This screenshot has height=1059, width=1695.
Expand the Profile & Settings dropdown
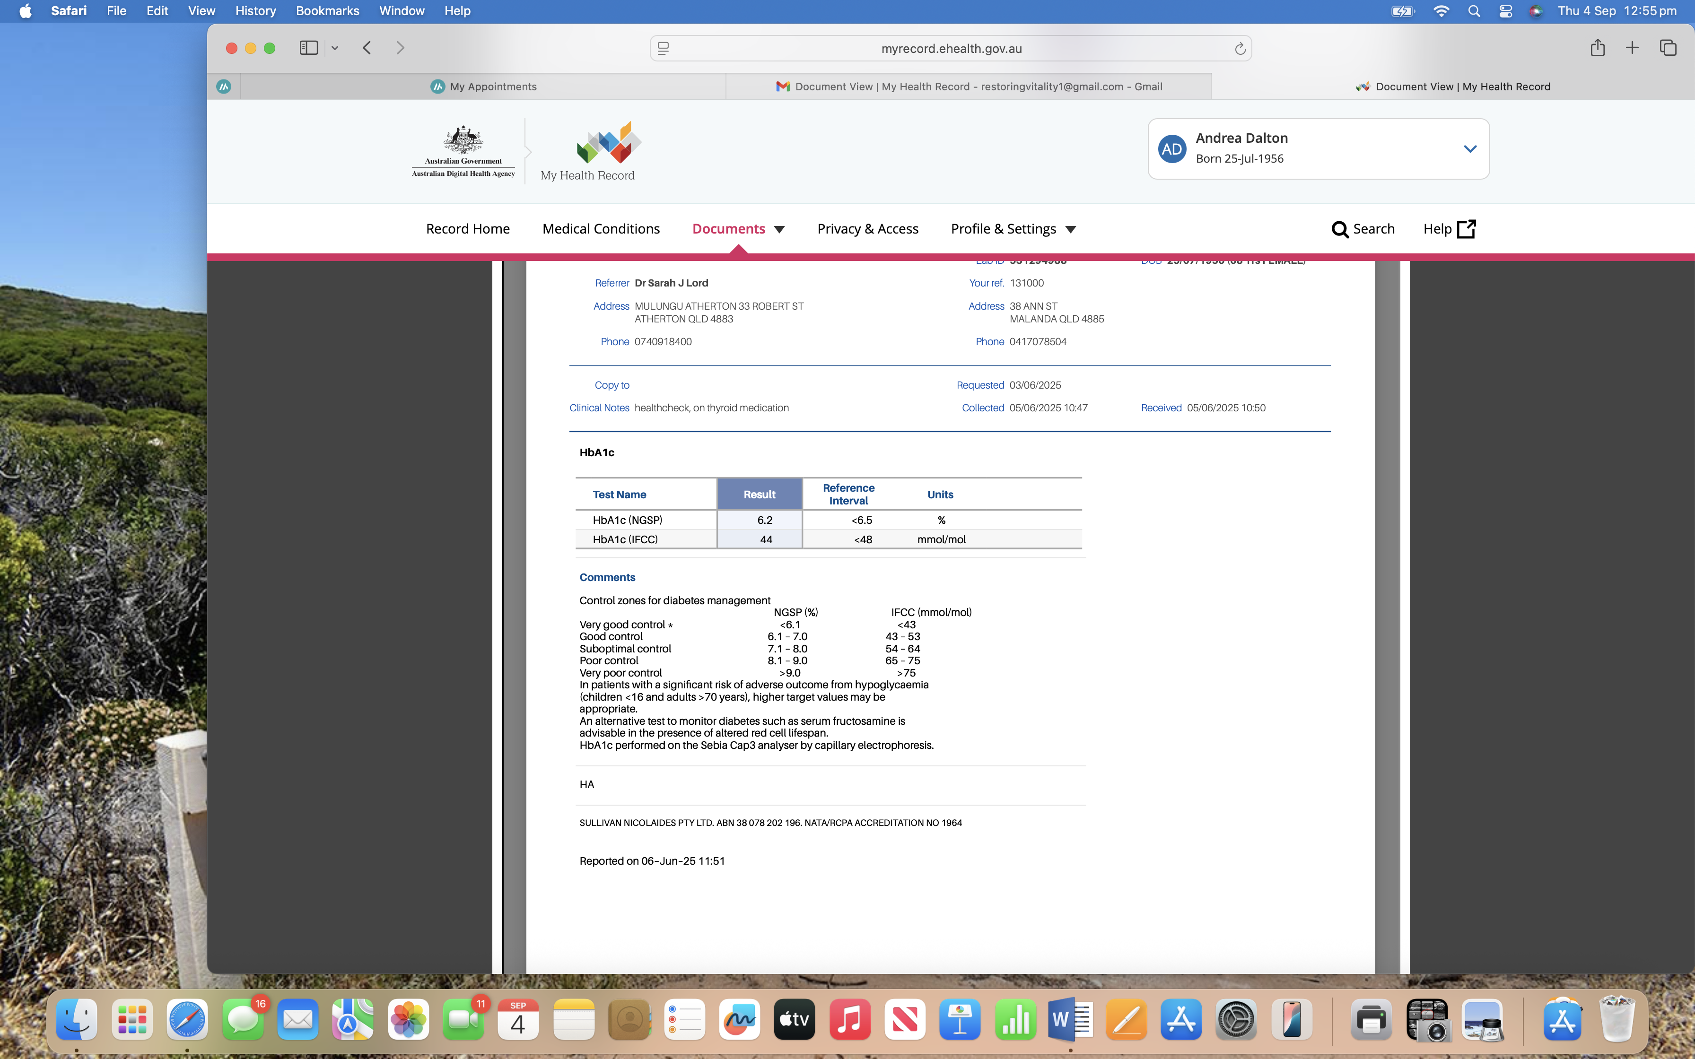click(1070, 230)
